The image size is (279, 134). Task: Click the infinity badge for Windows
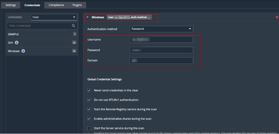(74, 51)
